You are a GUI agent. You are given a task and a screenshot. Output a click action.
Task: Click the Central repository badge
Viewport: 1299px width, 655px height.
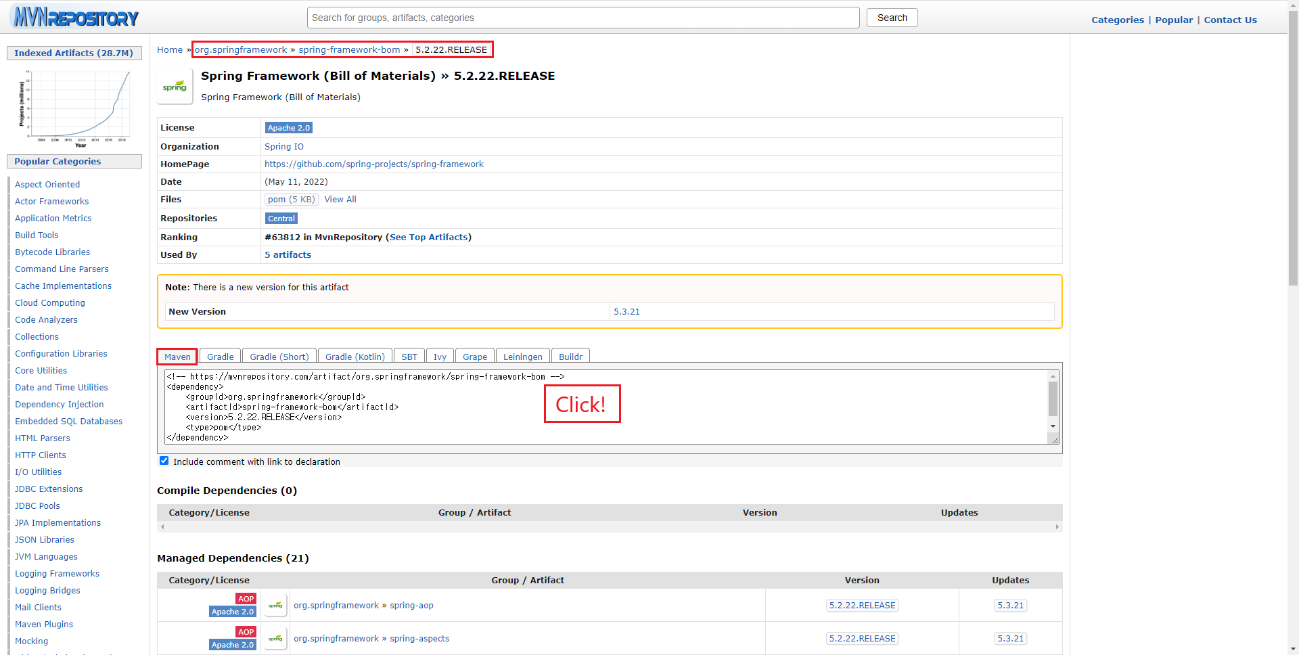point(281,219)
